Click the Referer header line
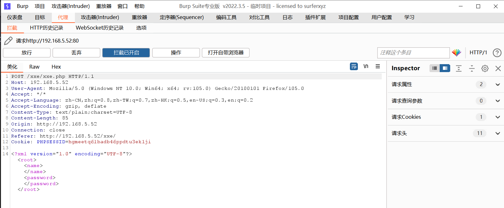The image size is (504, 208). (63, 136)
